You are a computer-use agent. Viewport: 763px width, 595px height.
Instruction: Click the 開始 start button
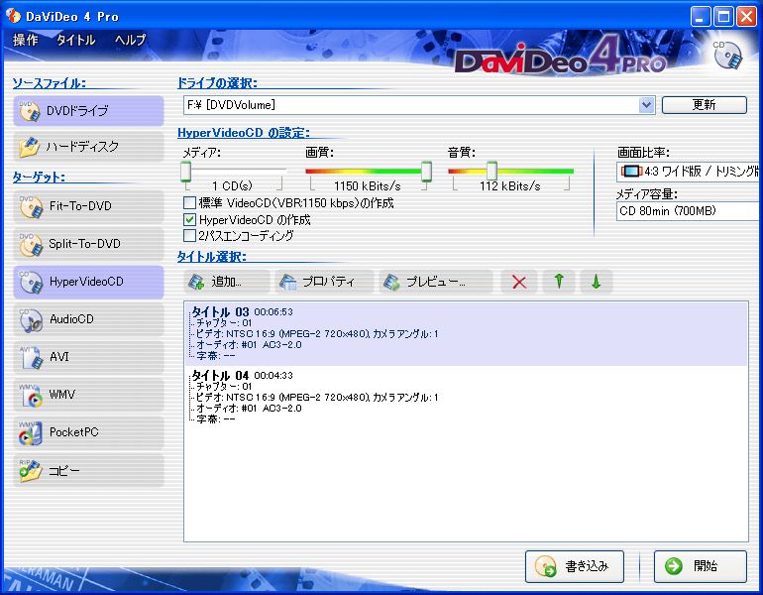pos(700,566)
